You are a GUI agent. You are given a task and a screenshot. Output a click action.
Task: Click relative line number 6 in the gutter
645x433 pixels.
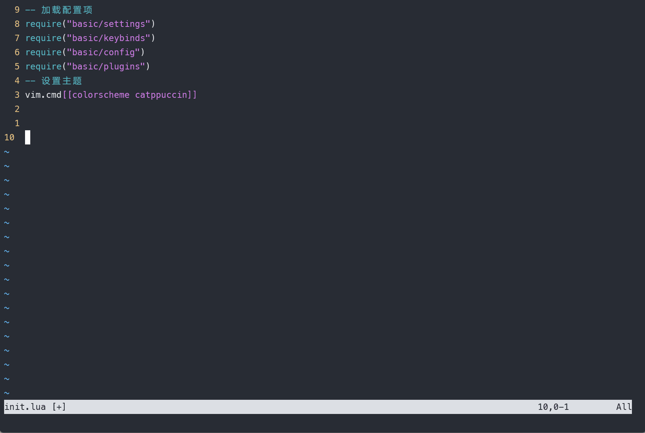coord(17,52)
